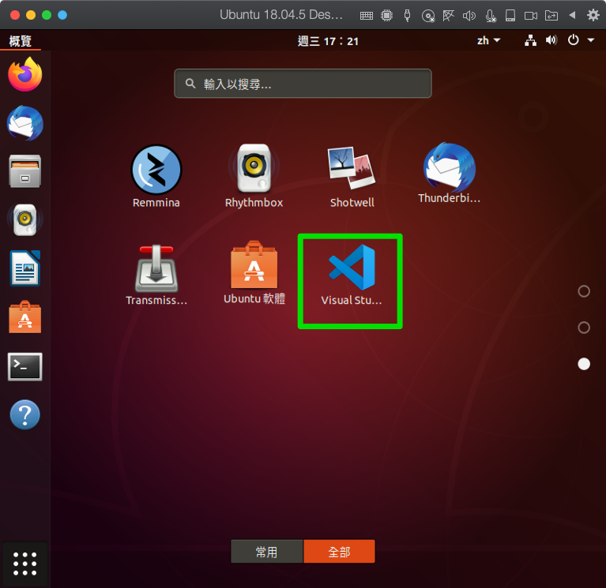Click the VM processor chip icon

click(x=386, y=16)
